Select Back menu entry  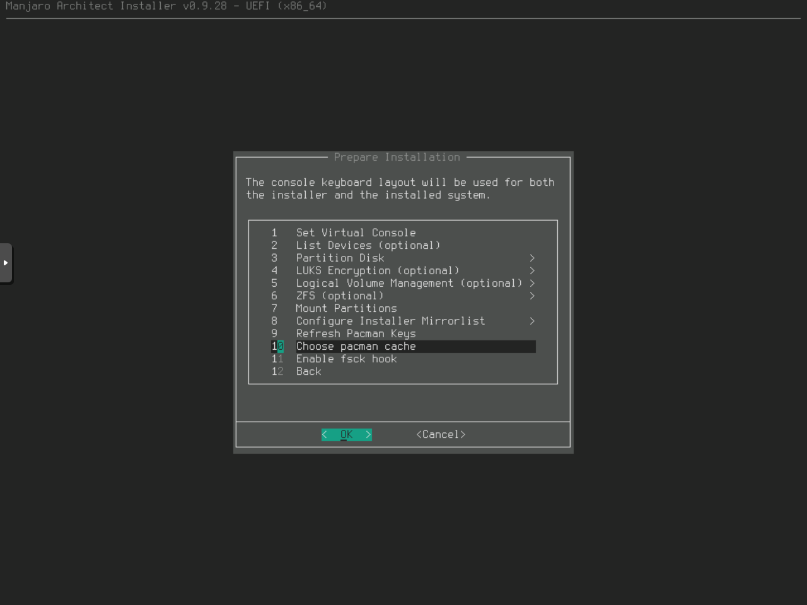(308, 371)
